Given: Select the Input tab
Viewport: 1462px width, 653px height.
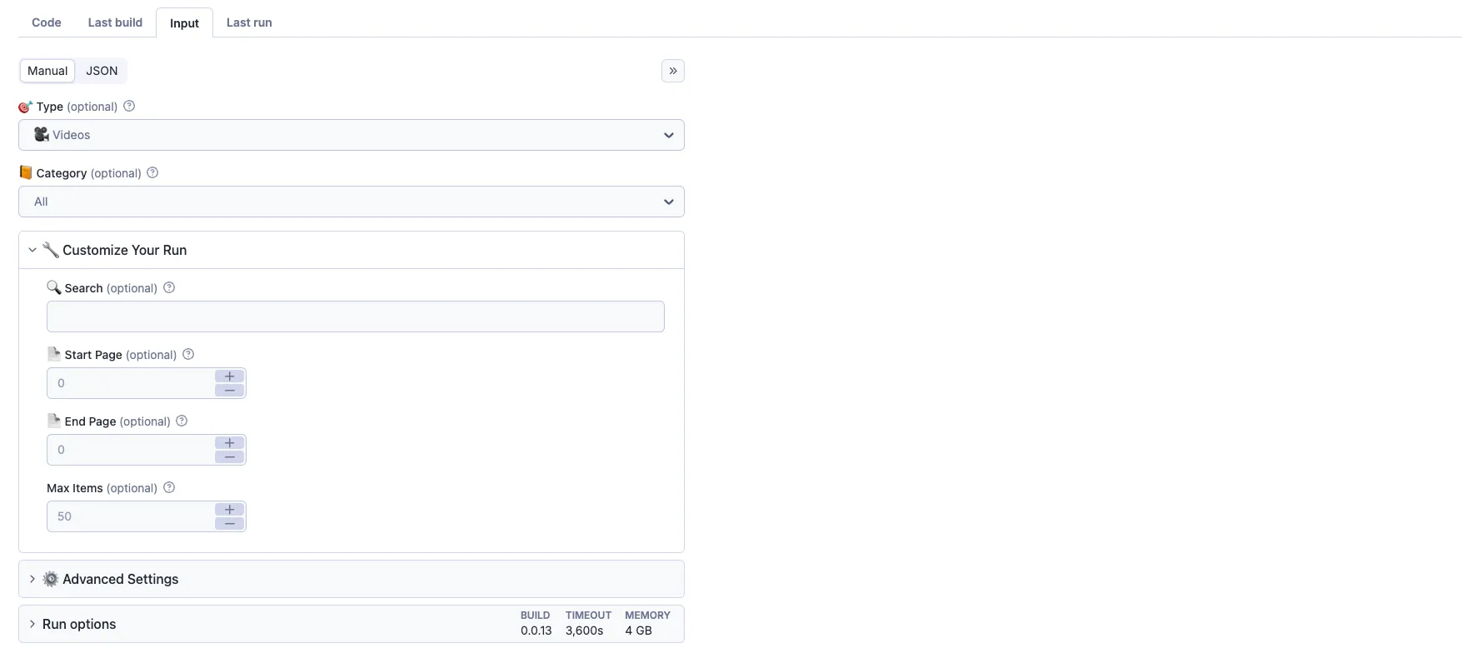Looking at the screenshot, I should coord(184,22).
